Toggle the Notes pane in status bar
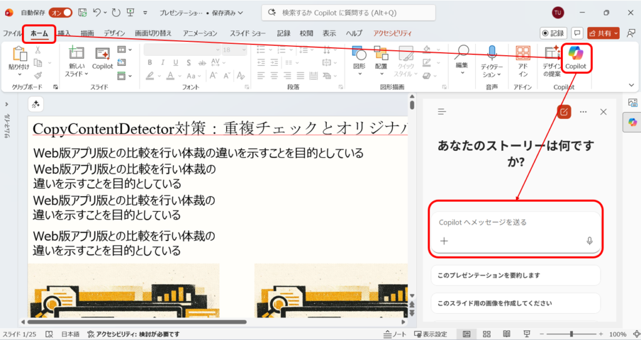The image size is (641, 340). pyautogui.click(x=394, y=334)
